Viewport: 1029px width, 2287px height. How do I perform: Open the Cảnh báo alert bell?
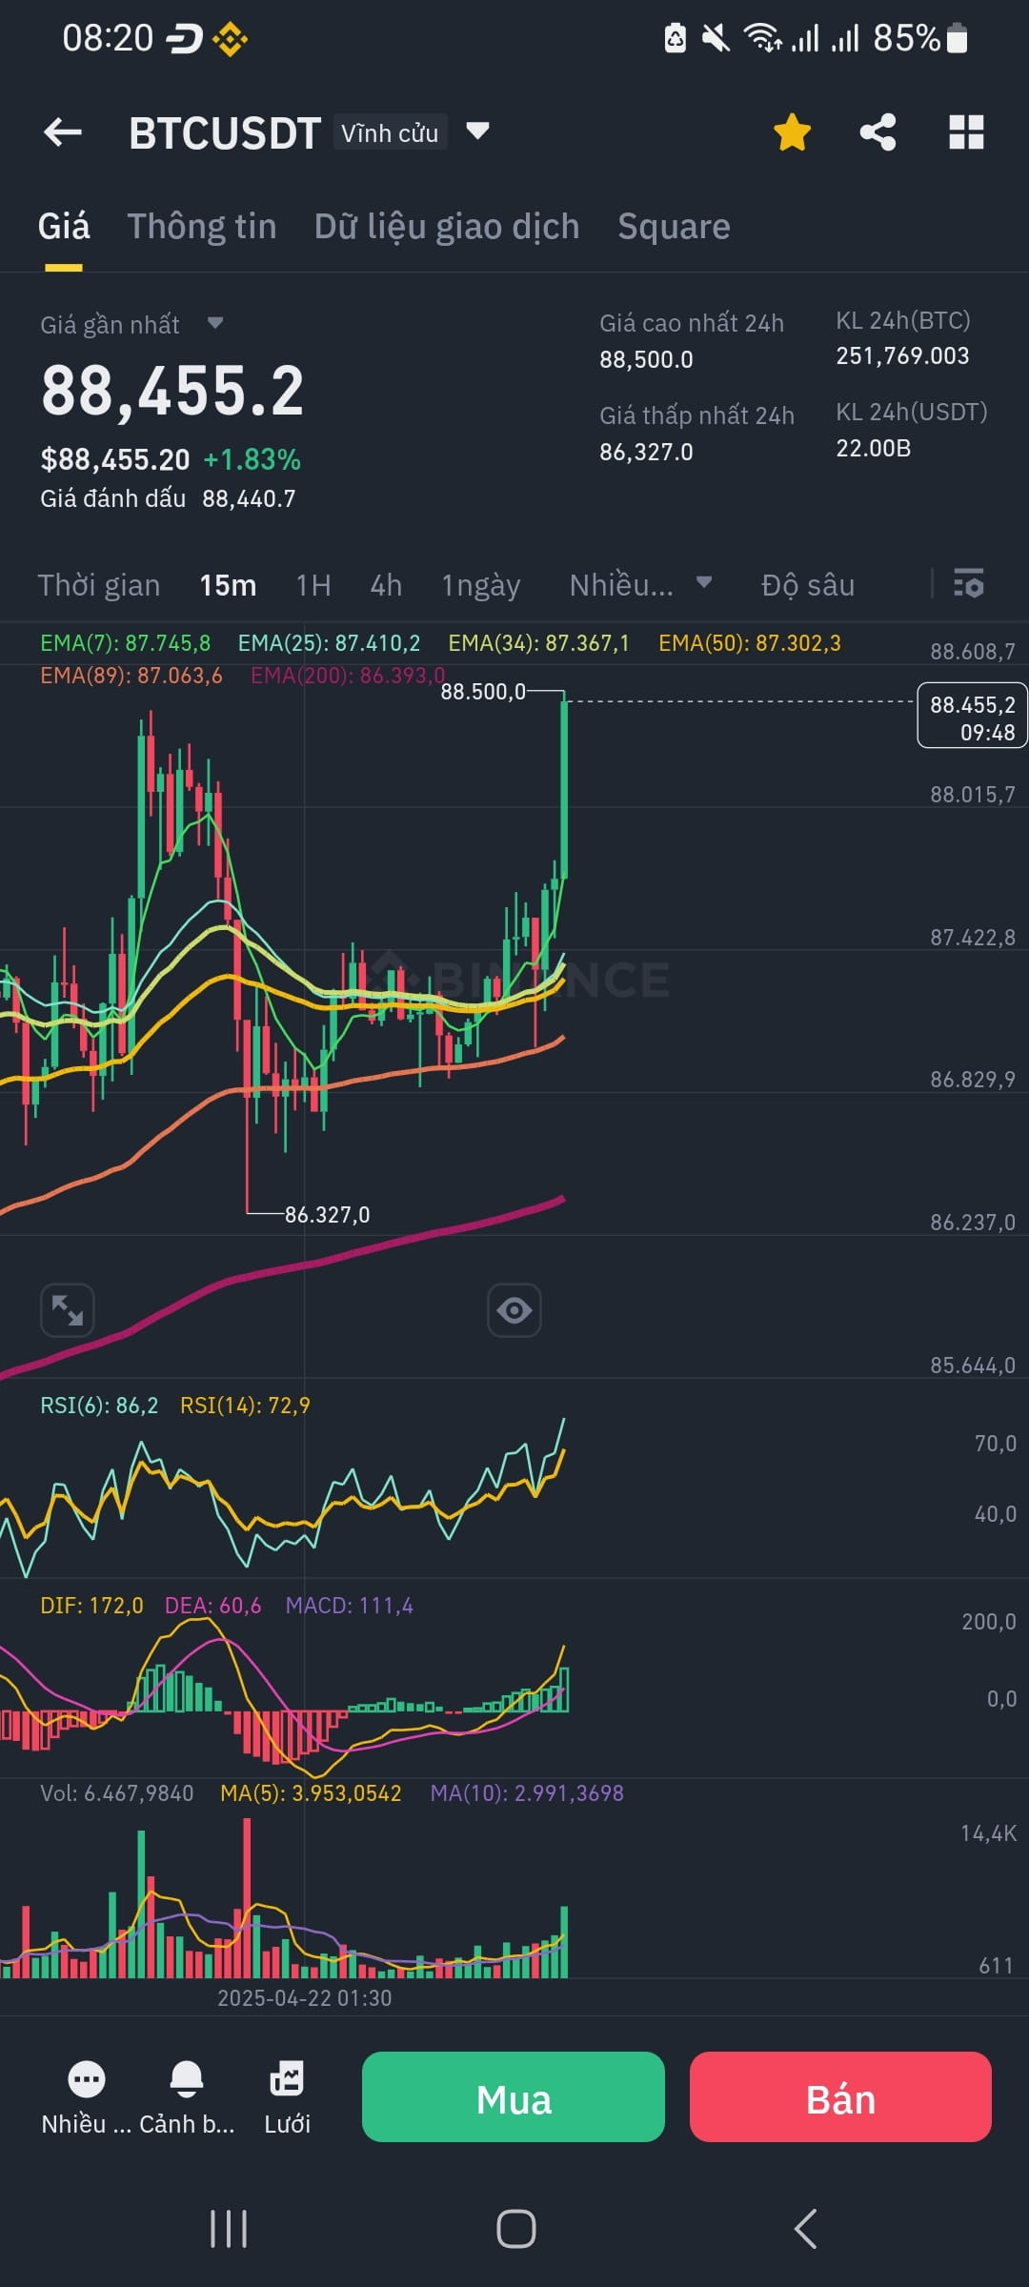(x=187, y=2099)
